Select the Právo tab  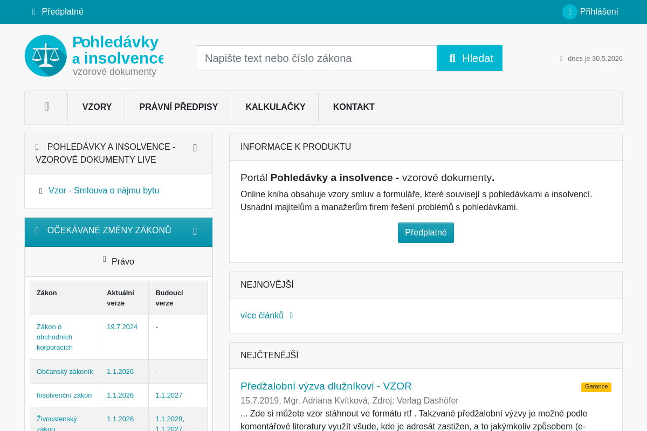coord(119,261)
